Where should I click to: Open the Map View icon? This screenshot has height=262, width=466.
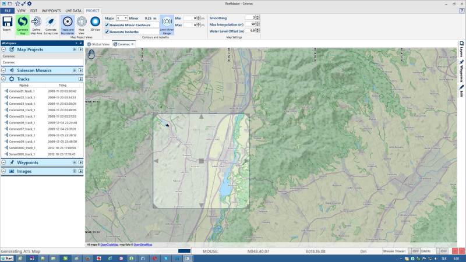pos(81,22)
